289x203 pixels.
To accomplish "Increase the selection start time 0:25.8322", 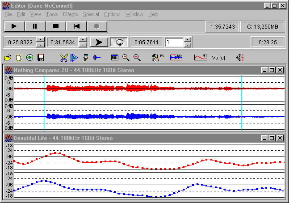I will (x=41, y=40).
